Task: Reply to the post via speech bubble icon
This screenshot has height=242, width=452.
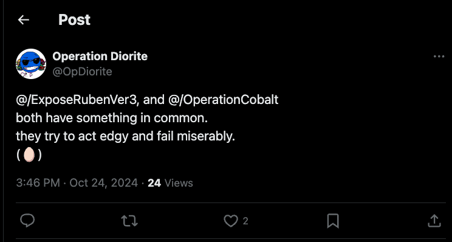Action: [x=27, y=221]
